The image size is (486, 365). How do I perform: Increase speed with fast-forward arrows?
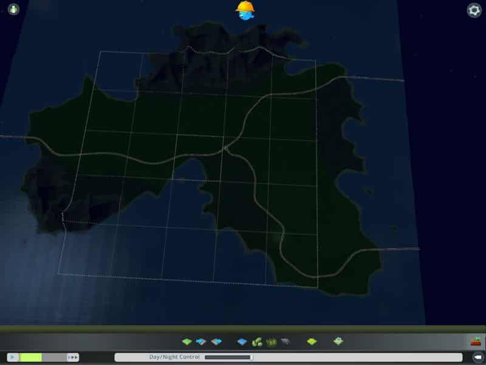click(74, 357)
